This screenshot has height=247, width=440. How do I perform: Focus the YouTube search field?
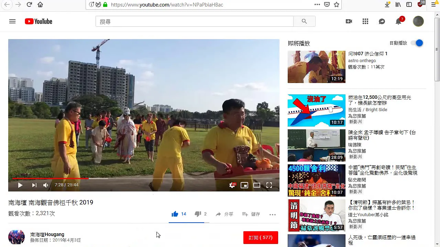(x=195, y=21)
